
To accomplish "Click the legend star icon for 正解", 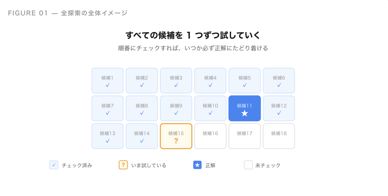I will tap(197, 165).
